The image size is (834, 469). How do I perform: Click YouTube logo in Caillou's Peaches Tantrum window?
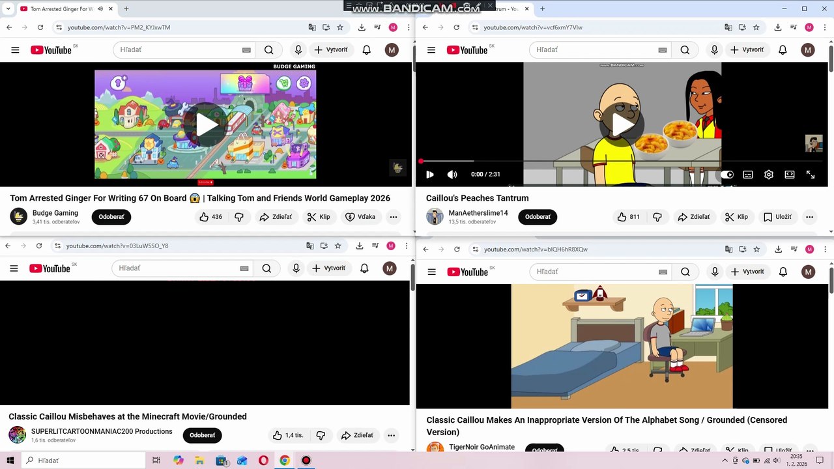pos(467,50)
